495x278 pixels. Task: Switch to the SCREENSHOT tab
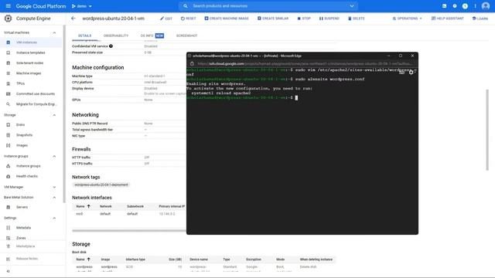(186, 36)
